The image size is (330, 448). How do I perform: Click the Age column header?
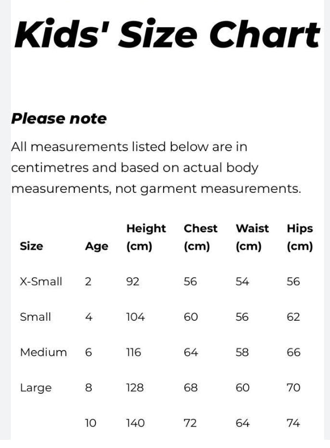click(x=97, y=246)
